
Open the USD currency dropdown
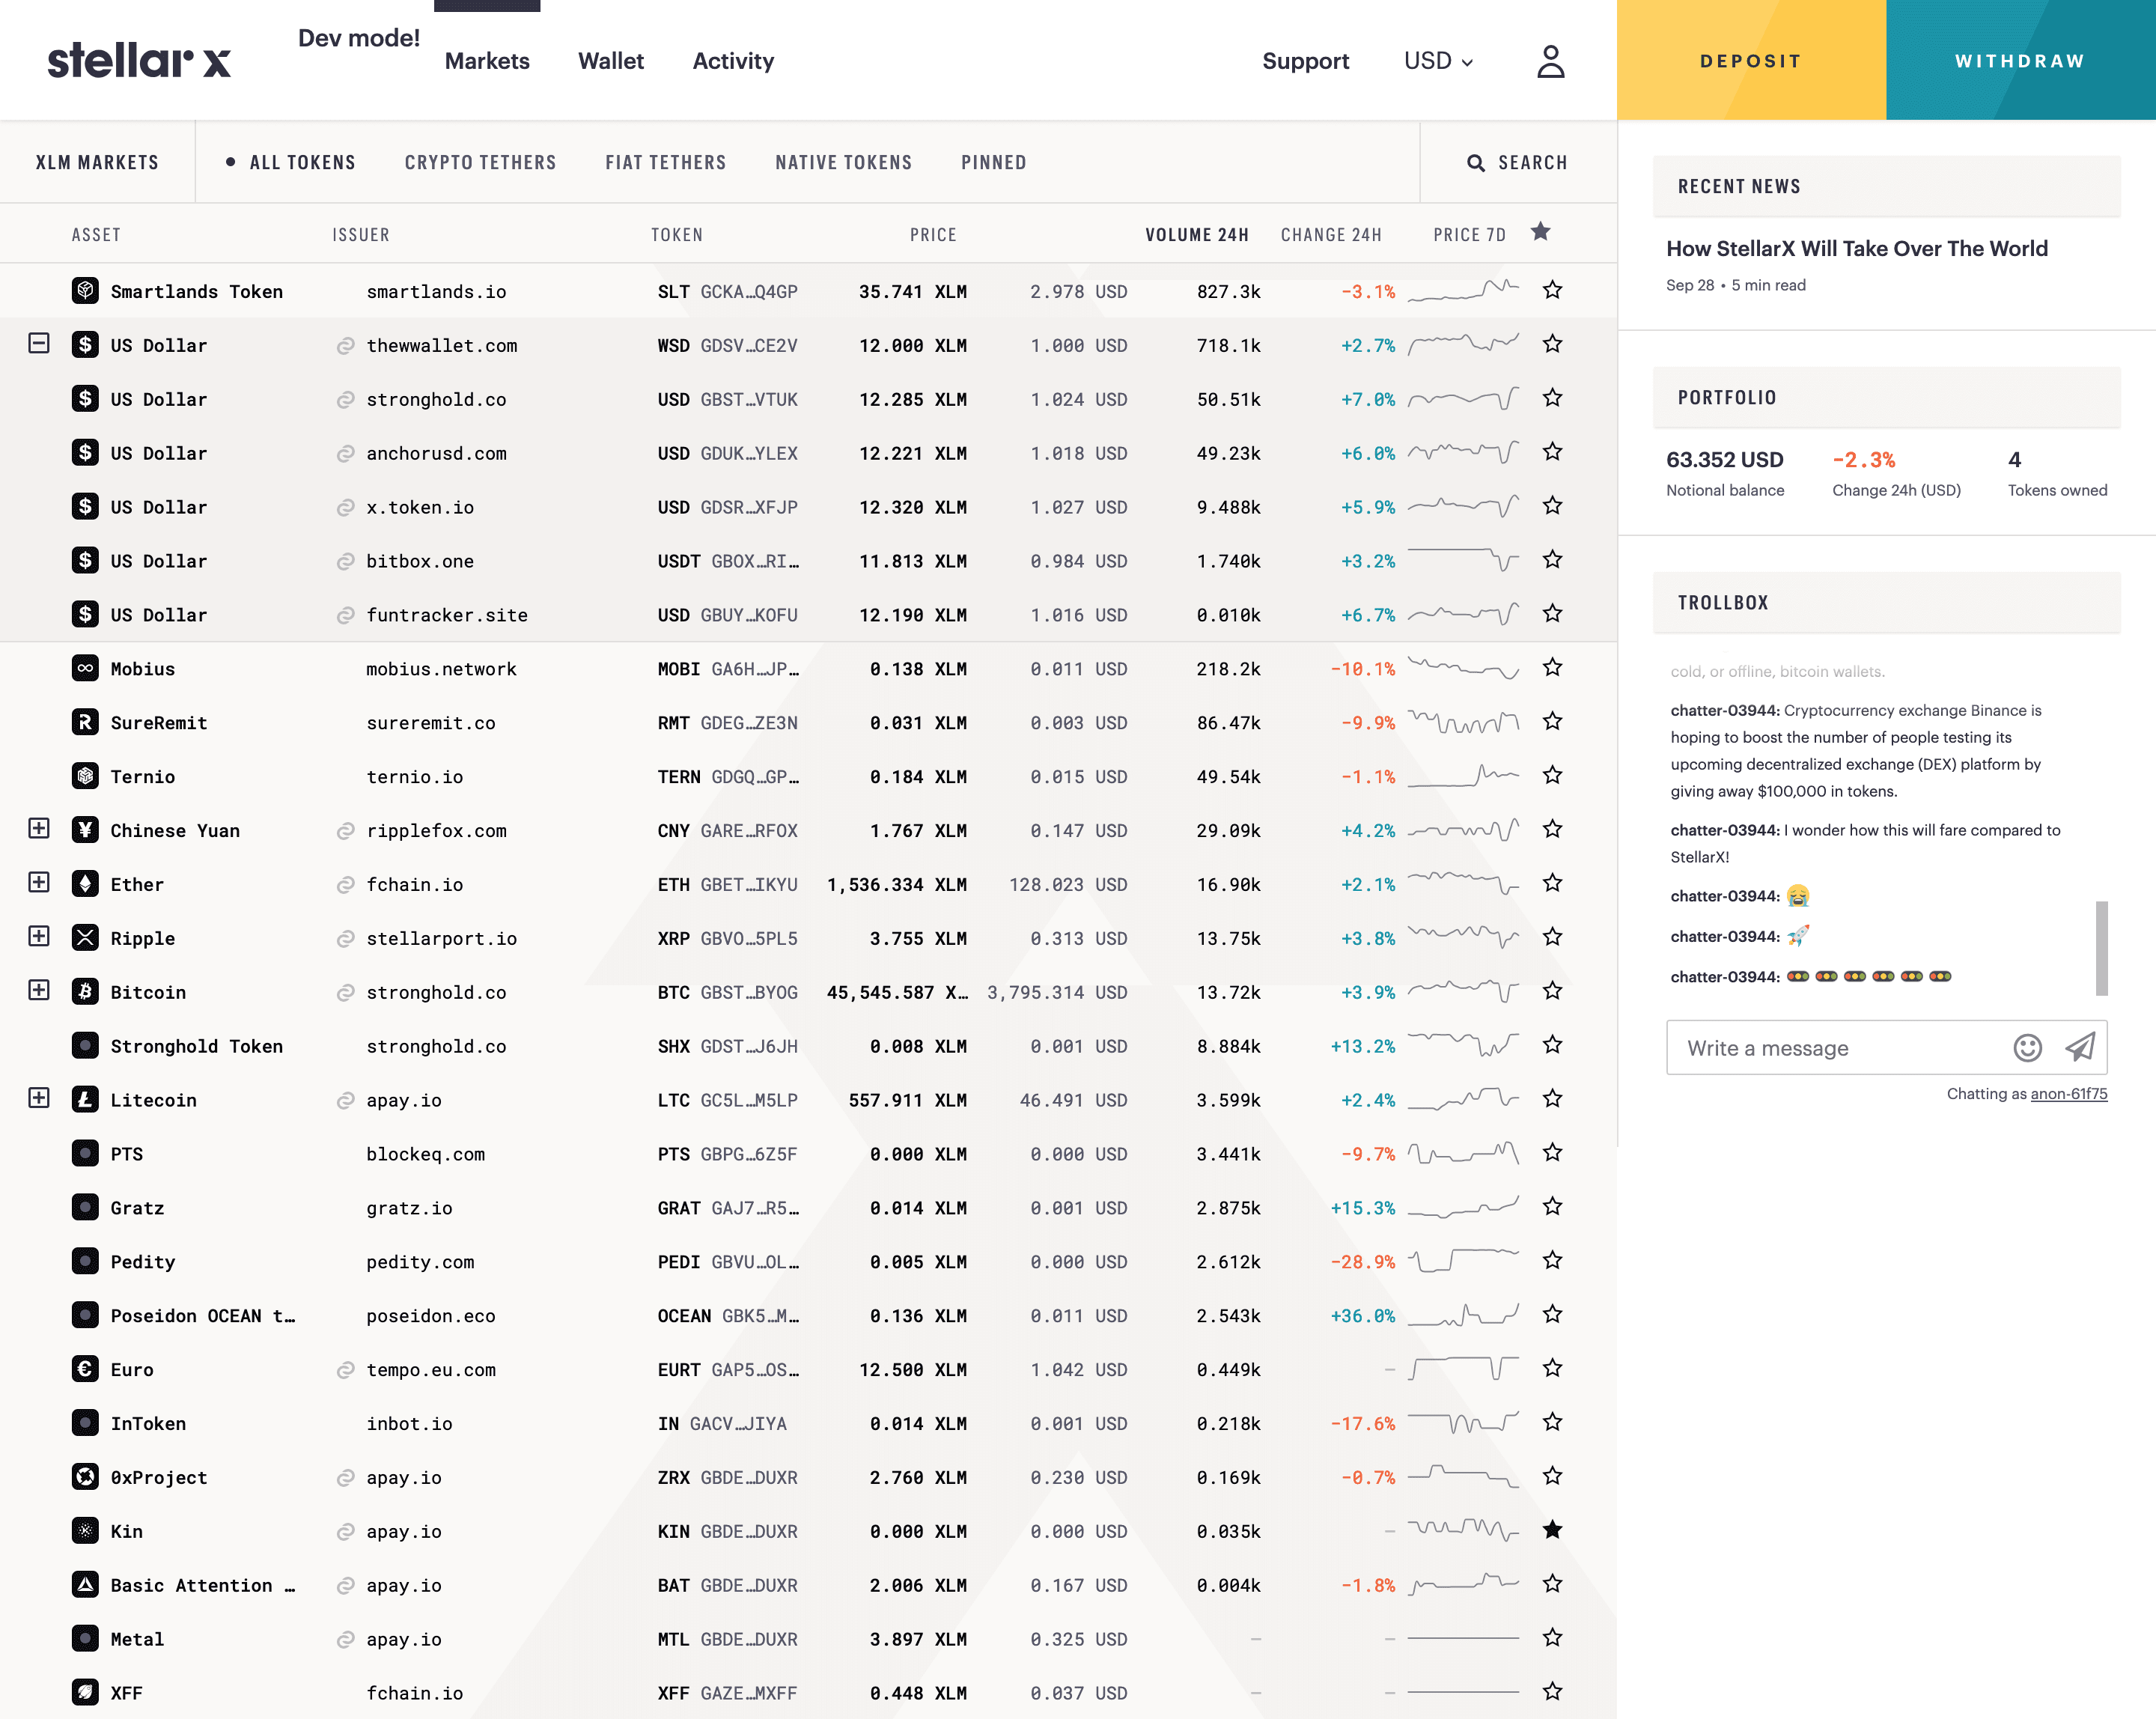point(1438,61)
